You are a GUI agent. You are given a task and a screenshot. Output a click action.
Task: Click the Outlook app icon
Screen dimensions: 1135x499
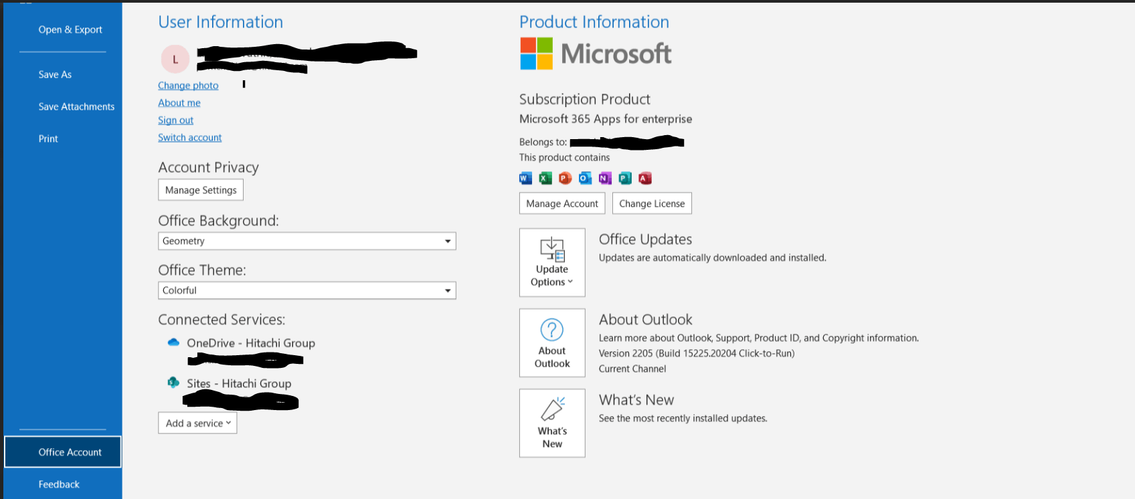(585, 178)
